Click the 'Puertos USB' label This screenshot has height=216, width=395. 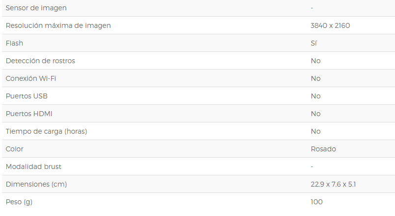27,96
